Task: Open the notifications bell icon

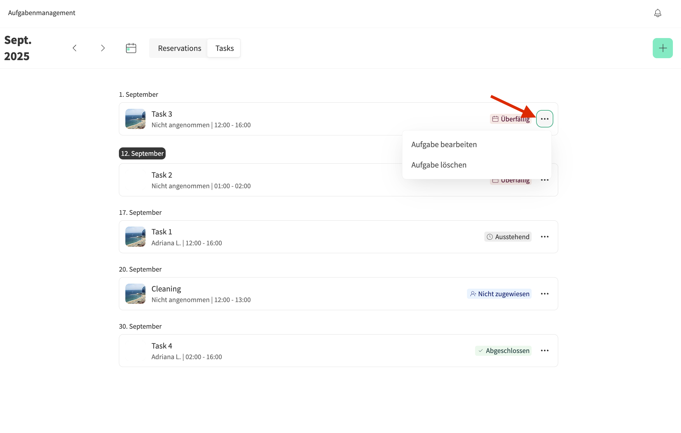Action: coord(657,13)
